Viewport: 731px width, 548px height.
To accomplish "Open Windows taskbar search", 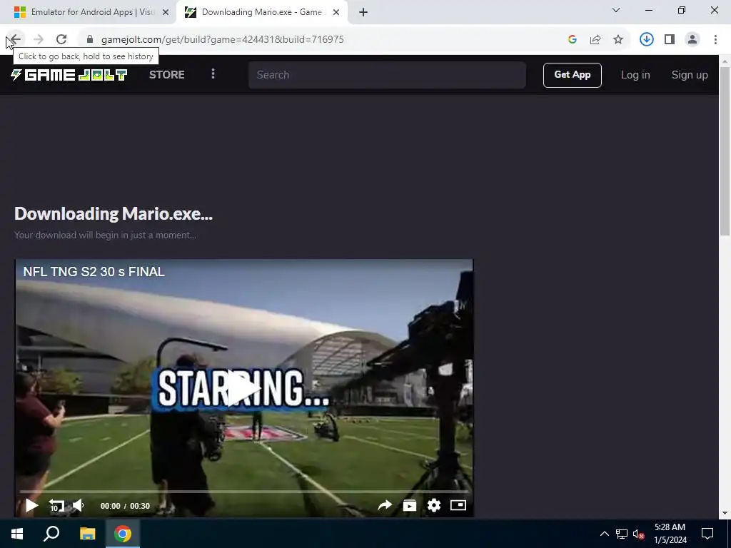I will click(x=51, y=534).
